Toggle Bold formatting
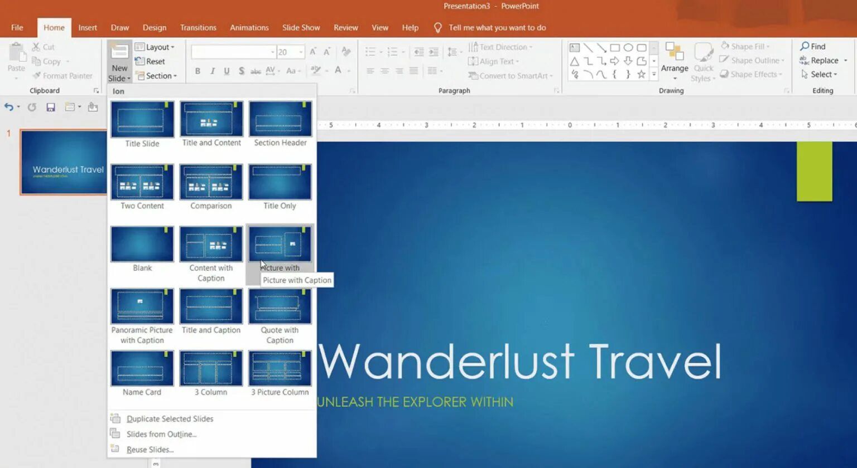The height and width of the screenshot is (468, 857). tap(198, 71)
